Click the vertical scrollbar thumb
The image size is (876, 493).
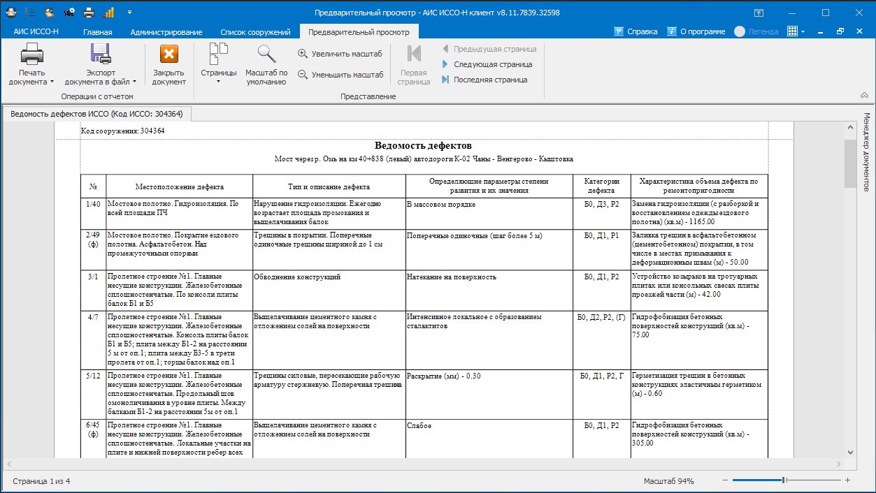(x=849, y=163)
